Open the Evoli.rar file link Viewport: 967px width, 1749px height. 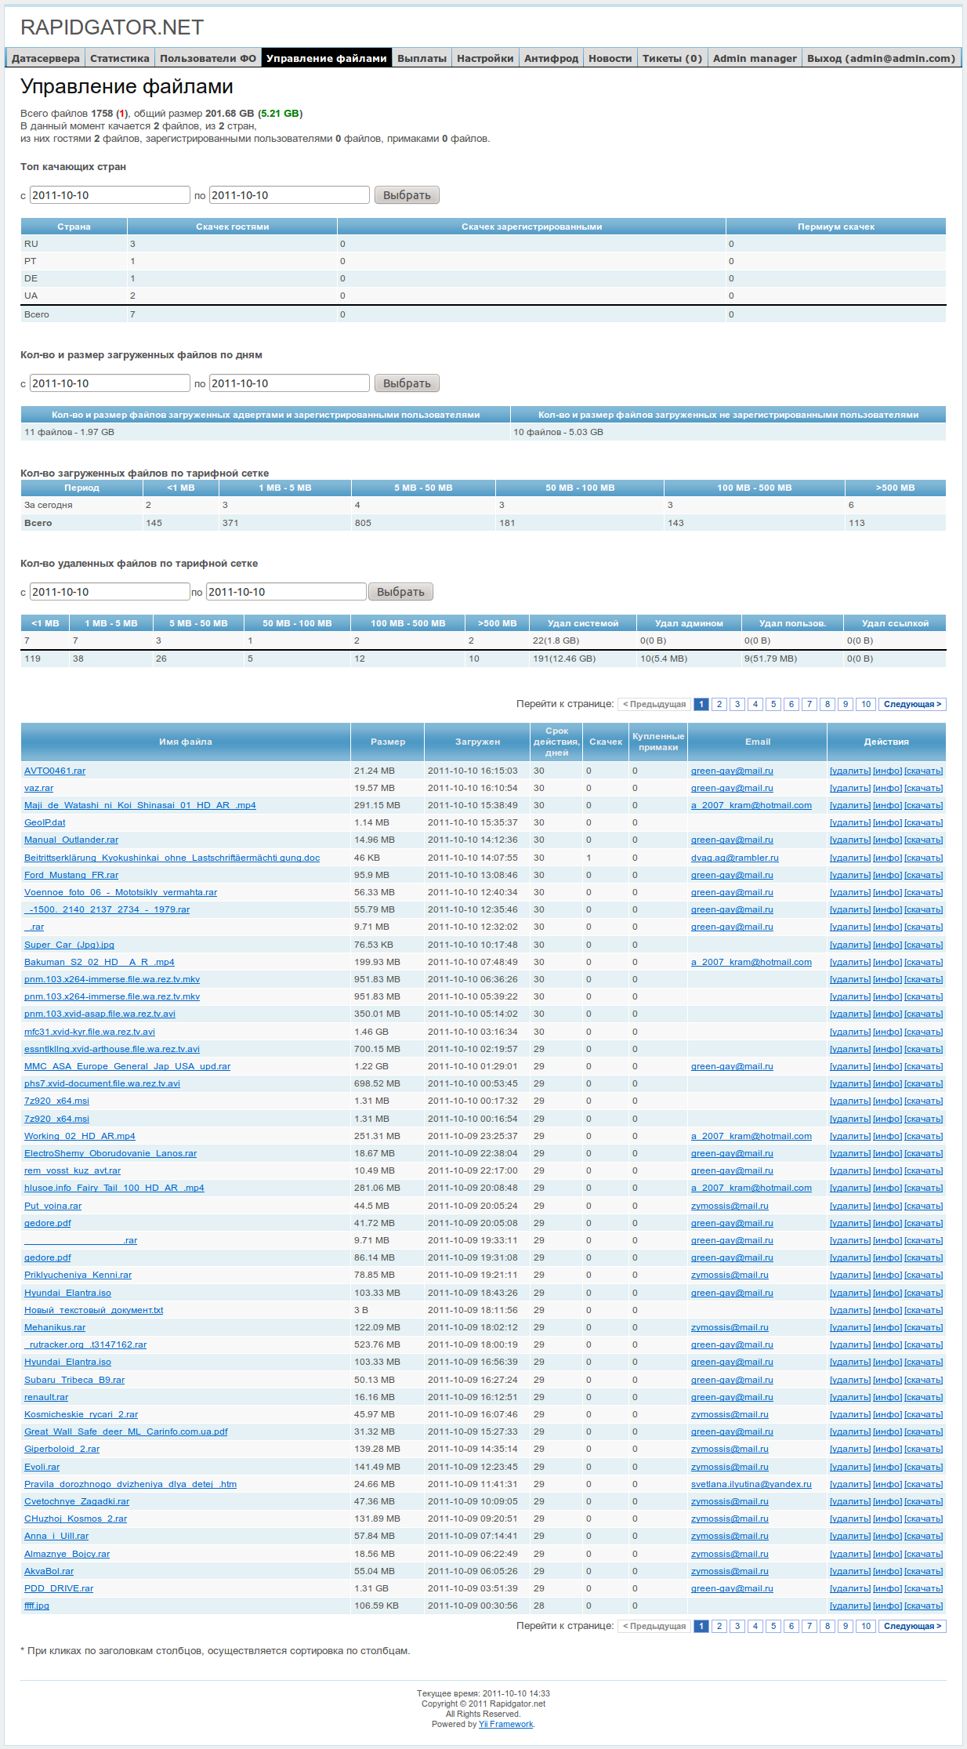[42, 1467]
